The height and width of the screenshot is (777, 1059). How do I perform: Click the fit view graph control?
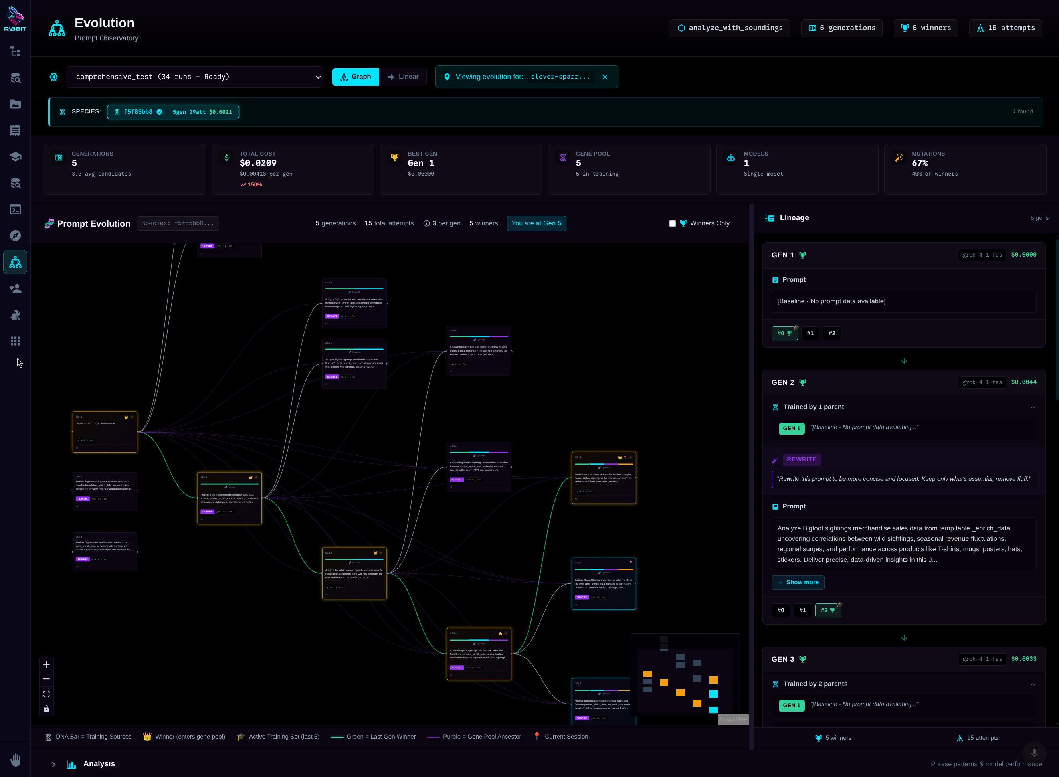(46, 694)
